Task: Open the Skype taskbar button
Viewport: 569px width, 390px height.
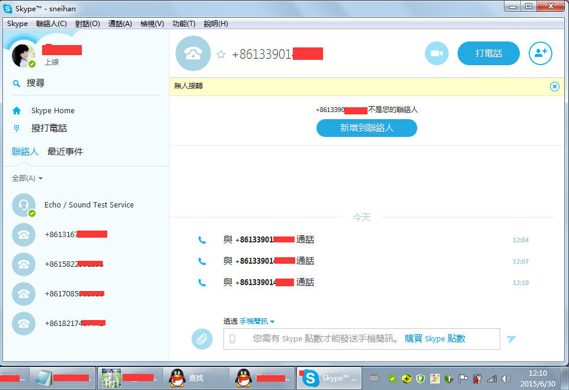Action: click(329, 378)
